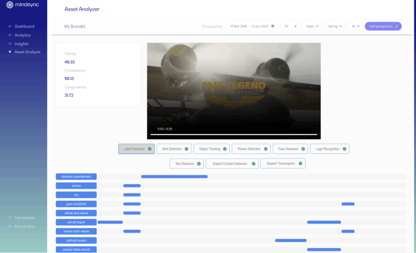Image resolution: width=416 pixels, height=253 pixels.
Task: Go to Dashboard in the sidebar
Action: 24,26
